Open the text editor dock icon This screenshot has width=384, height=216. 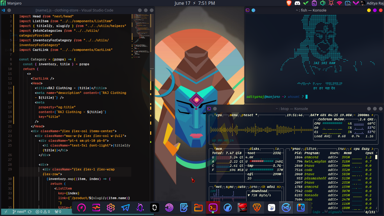tap(184, 208)
